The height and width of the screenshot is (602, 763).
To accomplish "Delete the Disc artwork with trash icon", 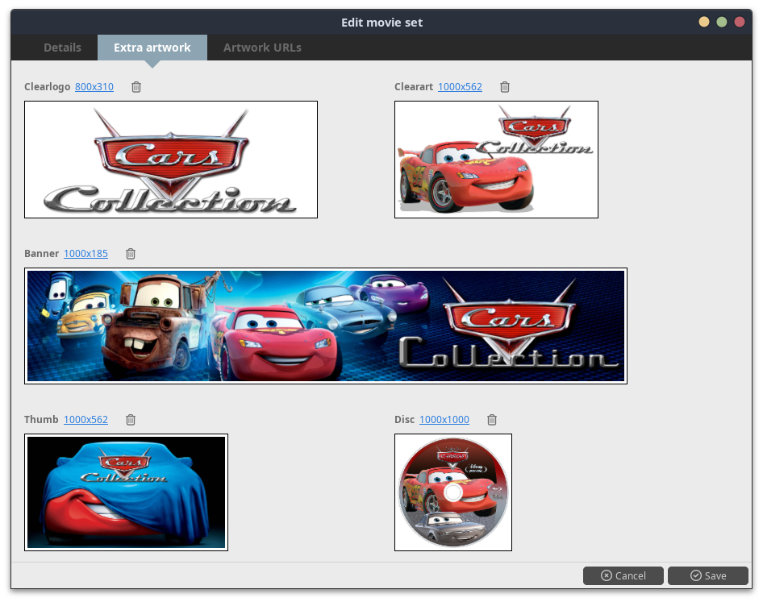I will 492,420.
